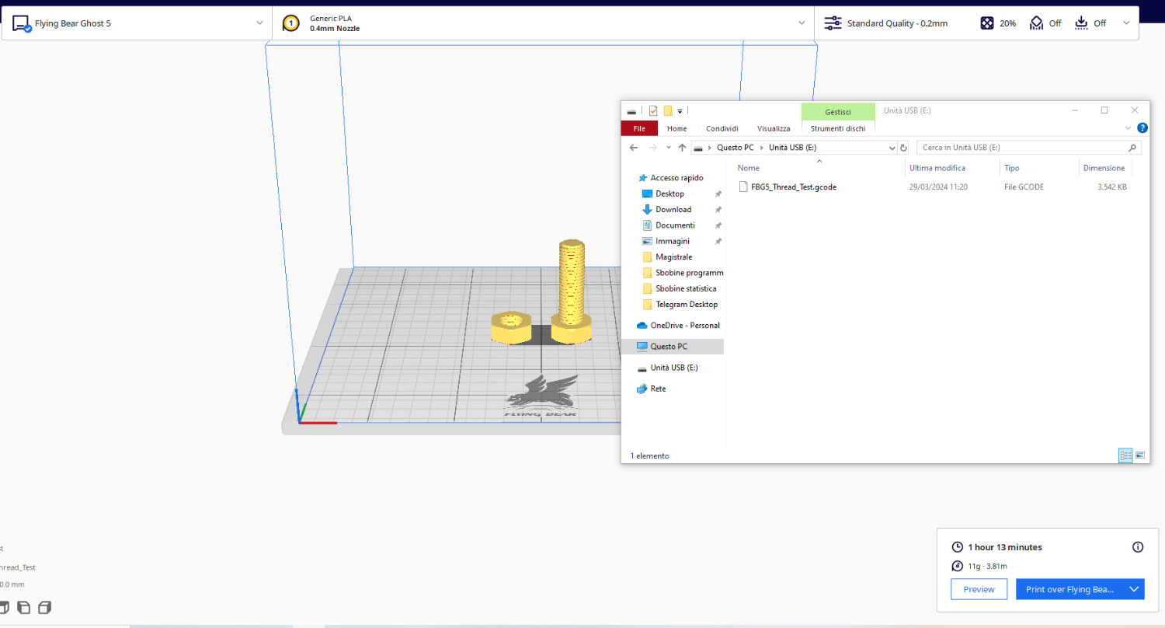Click the support icon showing Off

click(x=1036, y=23)
